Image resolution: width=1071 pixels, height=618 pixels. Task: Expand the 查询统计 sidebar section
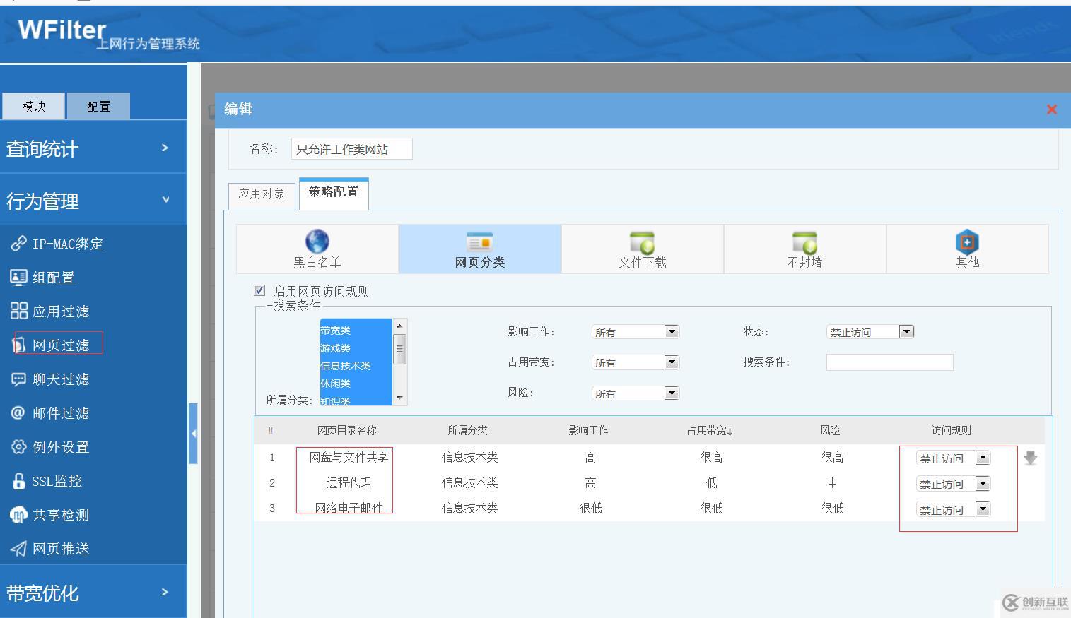[x=93, y=148]
